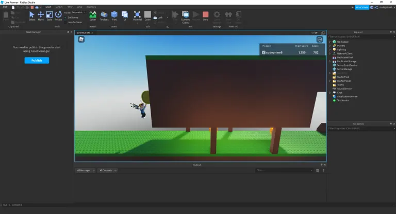The image size is (396, 214).
Task: Open the Game Settings gear icon
Action: tap(217, 14)
